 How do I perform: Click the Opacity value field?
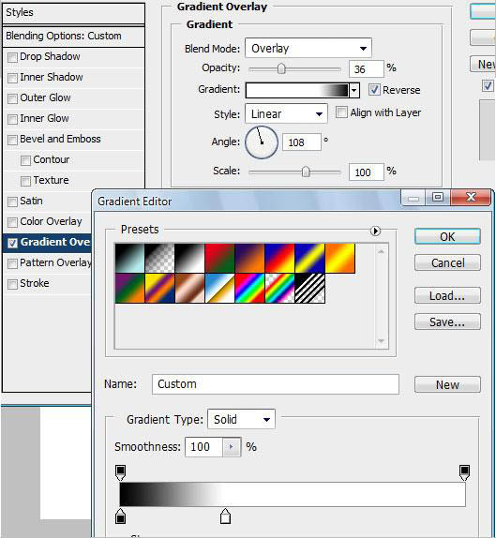pos(366,69)
